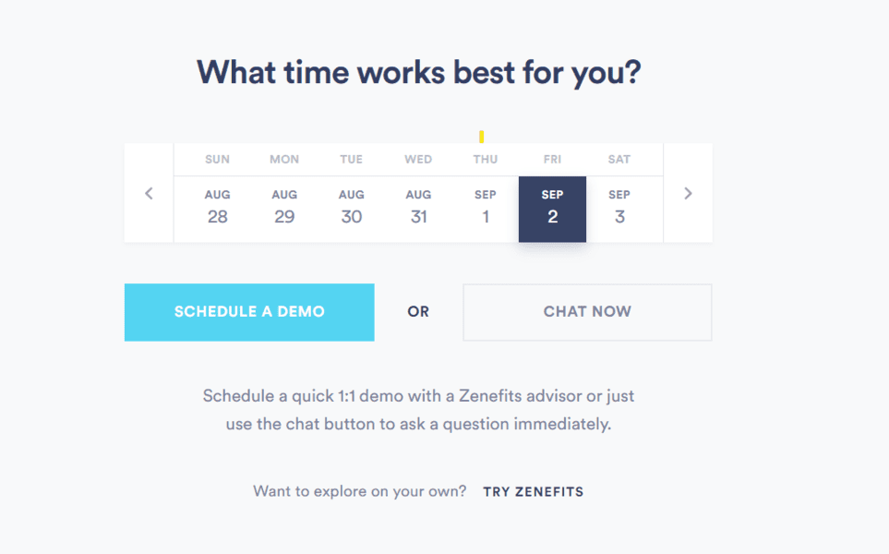Navigate back a week using the back chevron

(149, 193)
